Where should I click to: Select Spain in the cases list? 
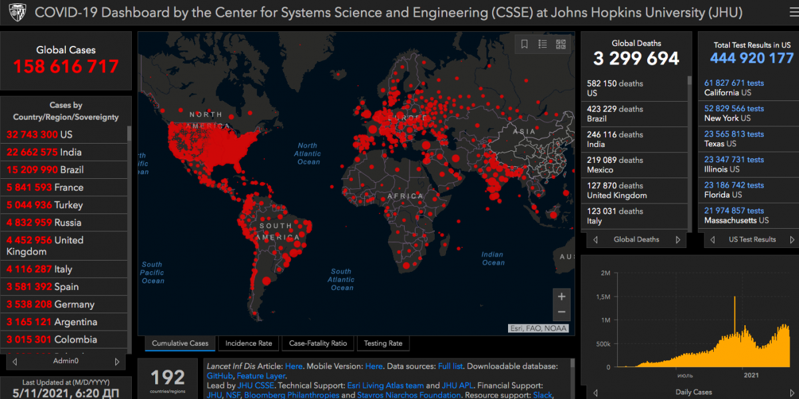(x=64, y=287)
